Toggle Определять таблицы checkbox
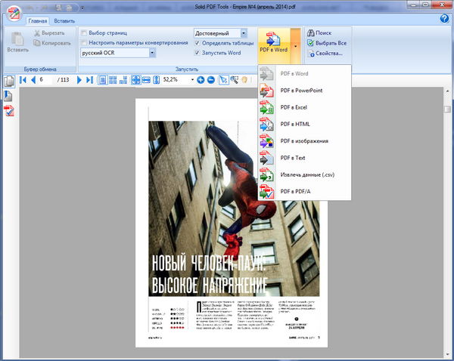Viewport: 454px width, 361px height. click(x=197, y=43)
